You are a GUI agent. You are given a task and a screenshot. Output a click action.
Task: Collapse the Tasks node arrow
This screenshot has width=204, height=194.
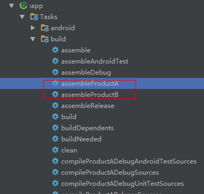pos(22,17)
